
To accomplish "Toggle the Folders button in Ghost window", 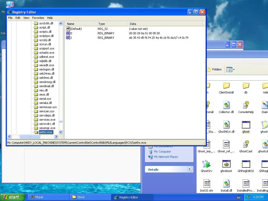I will coord(214,69).
